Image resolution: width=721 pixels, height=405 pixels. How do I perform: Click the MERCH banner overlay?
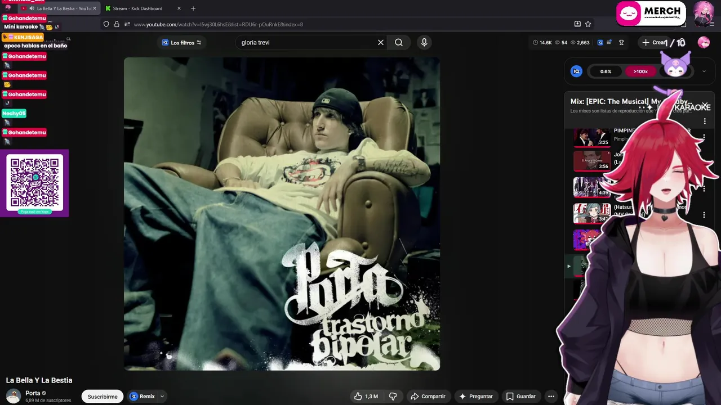pos(651,14)
